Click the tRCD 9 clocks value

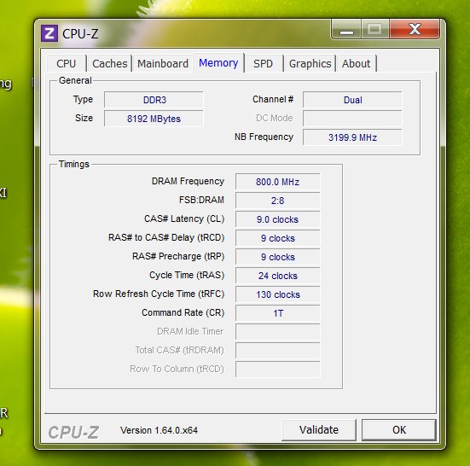(x=277, y=238)
